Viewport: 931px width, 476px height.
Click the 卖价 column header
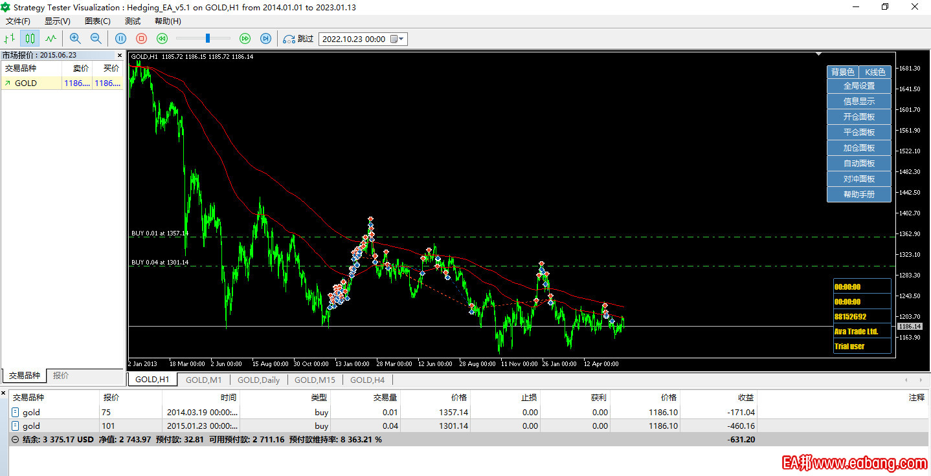[77, 69]
